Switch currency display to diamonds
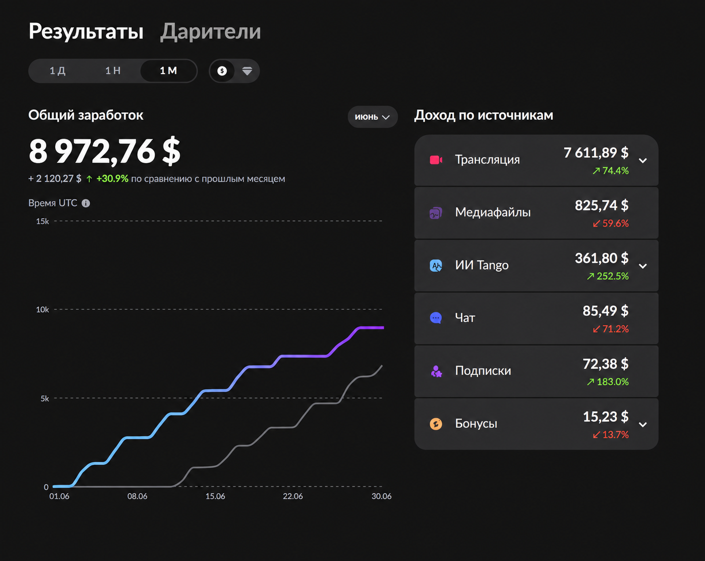705x561 pixels. click(247, 71)
